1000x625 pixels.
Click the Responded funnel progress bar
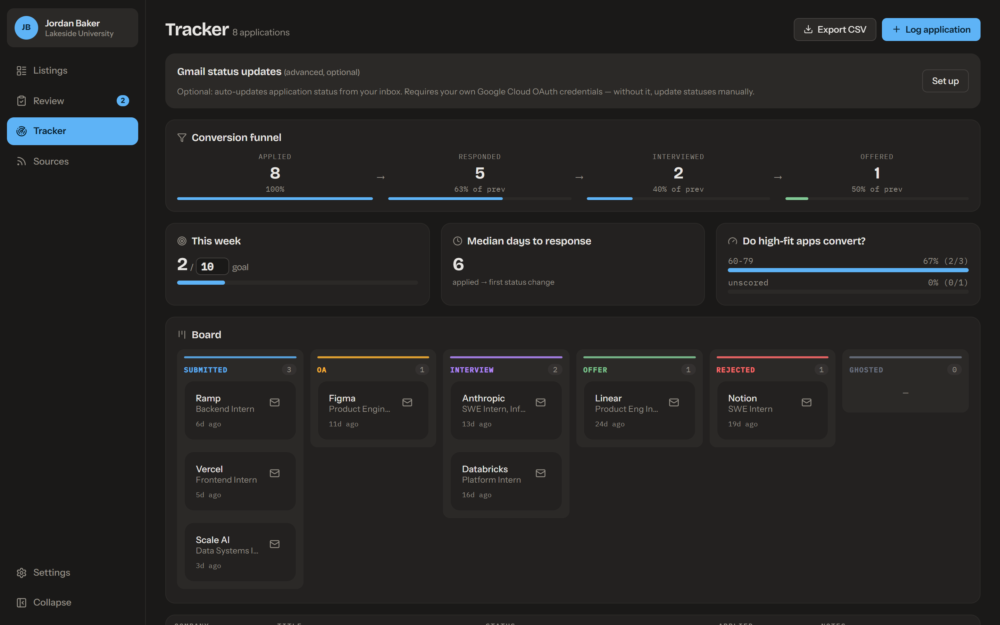pos(479,199)
